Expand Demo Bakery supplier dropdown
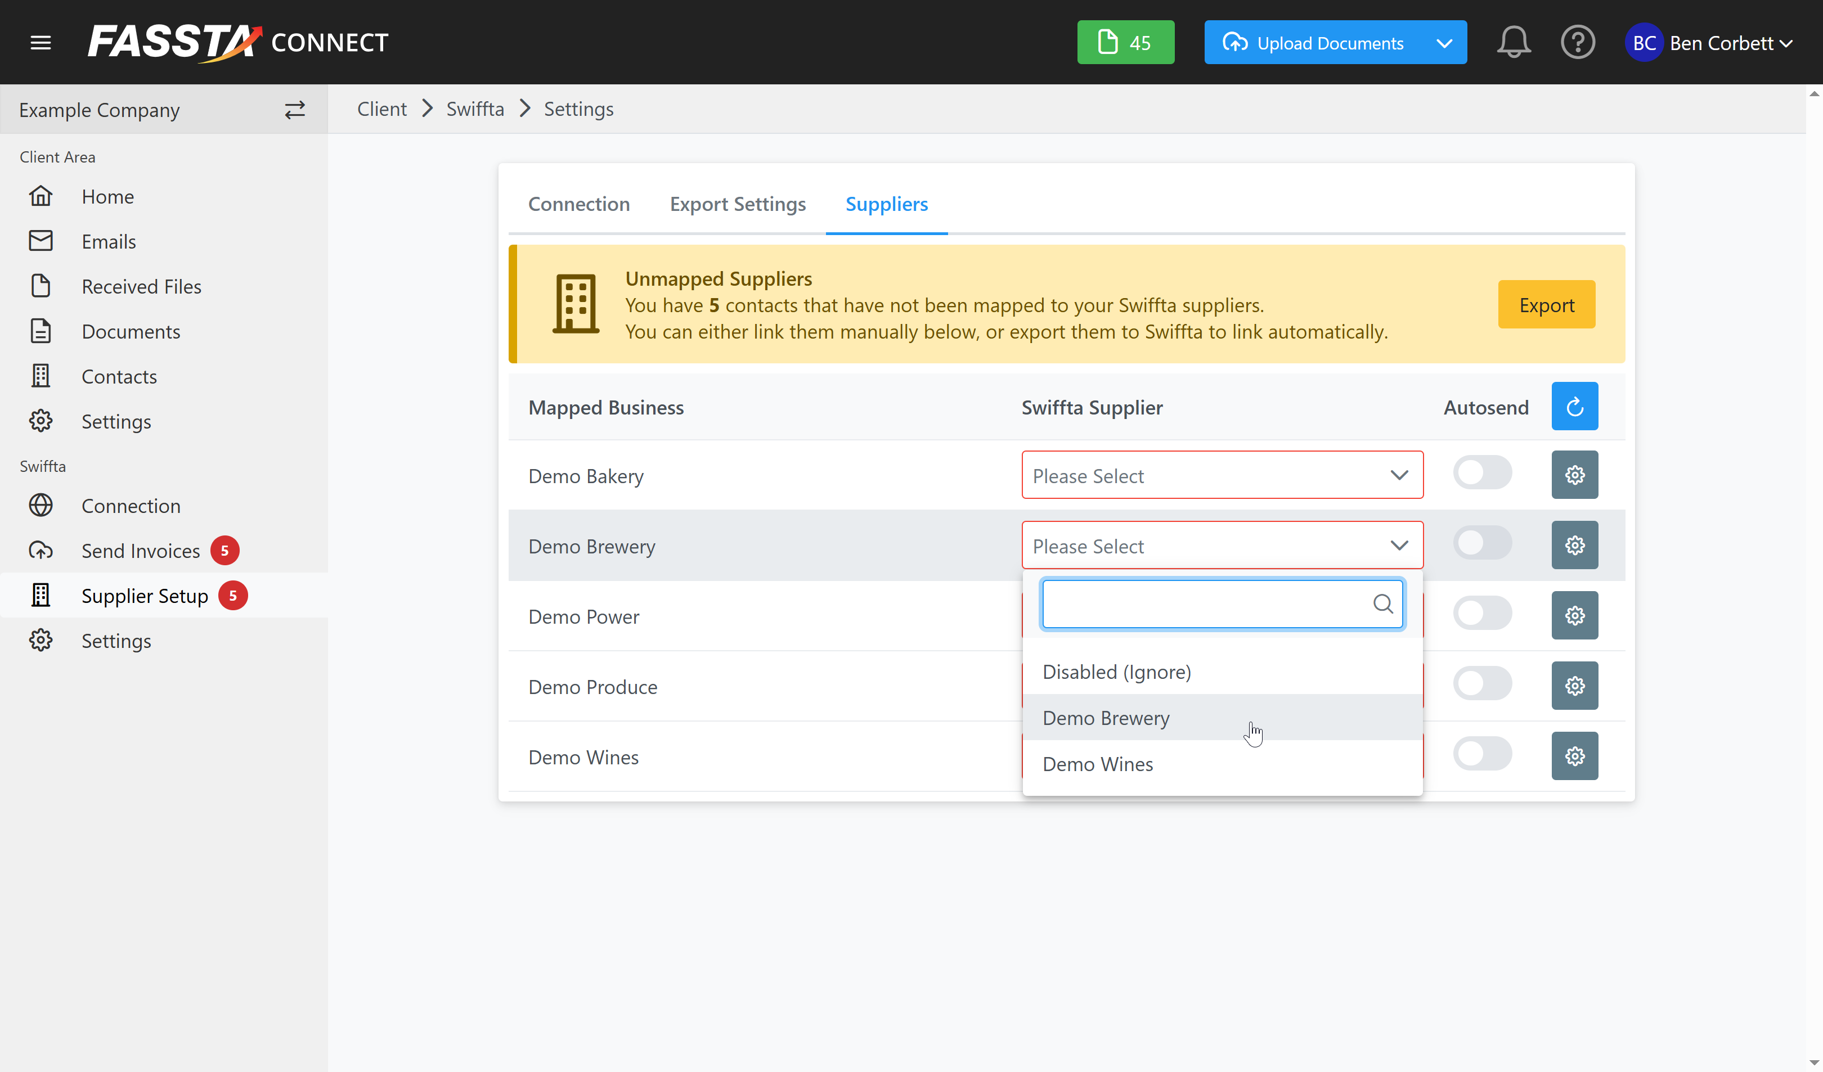1823x1072 pixels. click(1222, 475)
